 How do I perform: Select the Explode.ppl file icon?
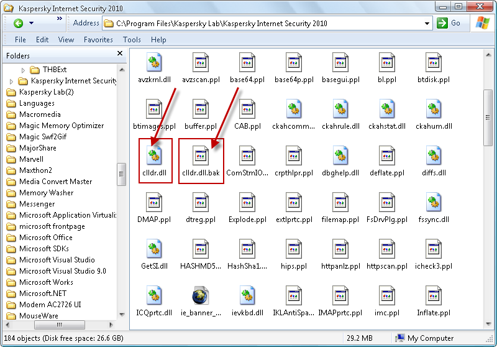[x=247, y=202]
